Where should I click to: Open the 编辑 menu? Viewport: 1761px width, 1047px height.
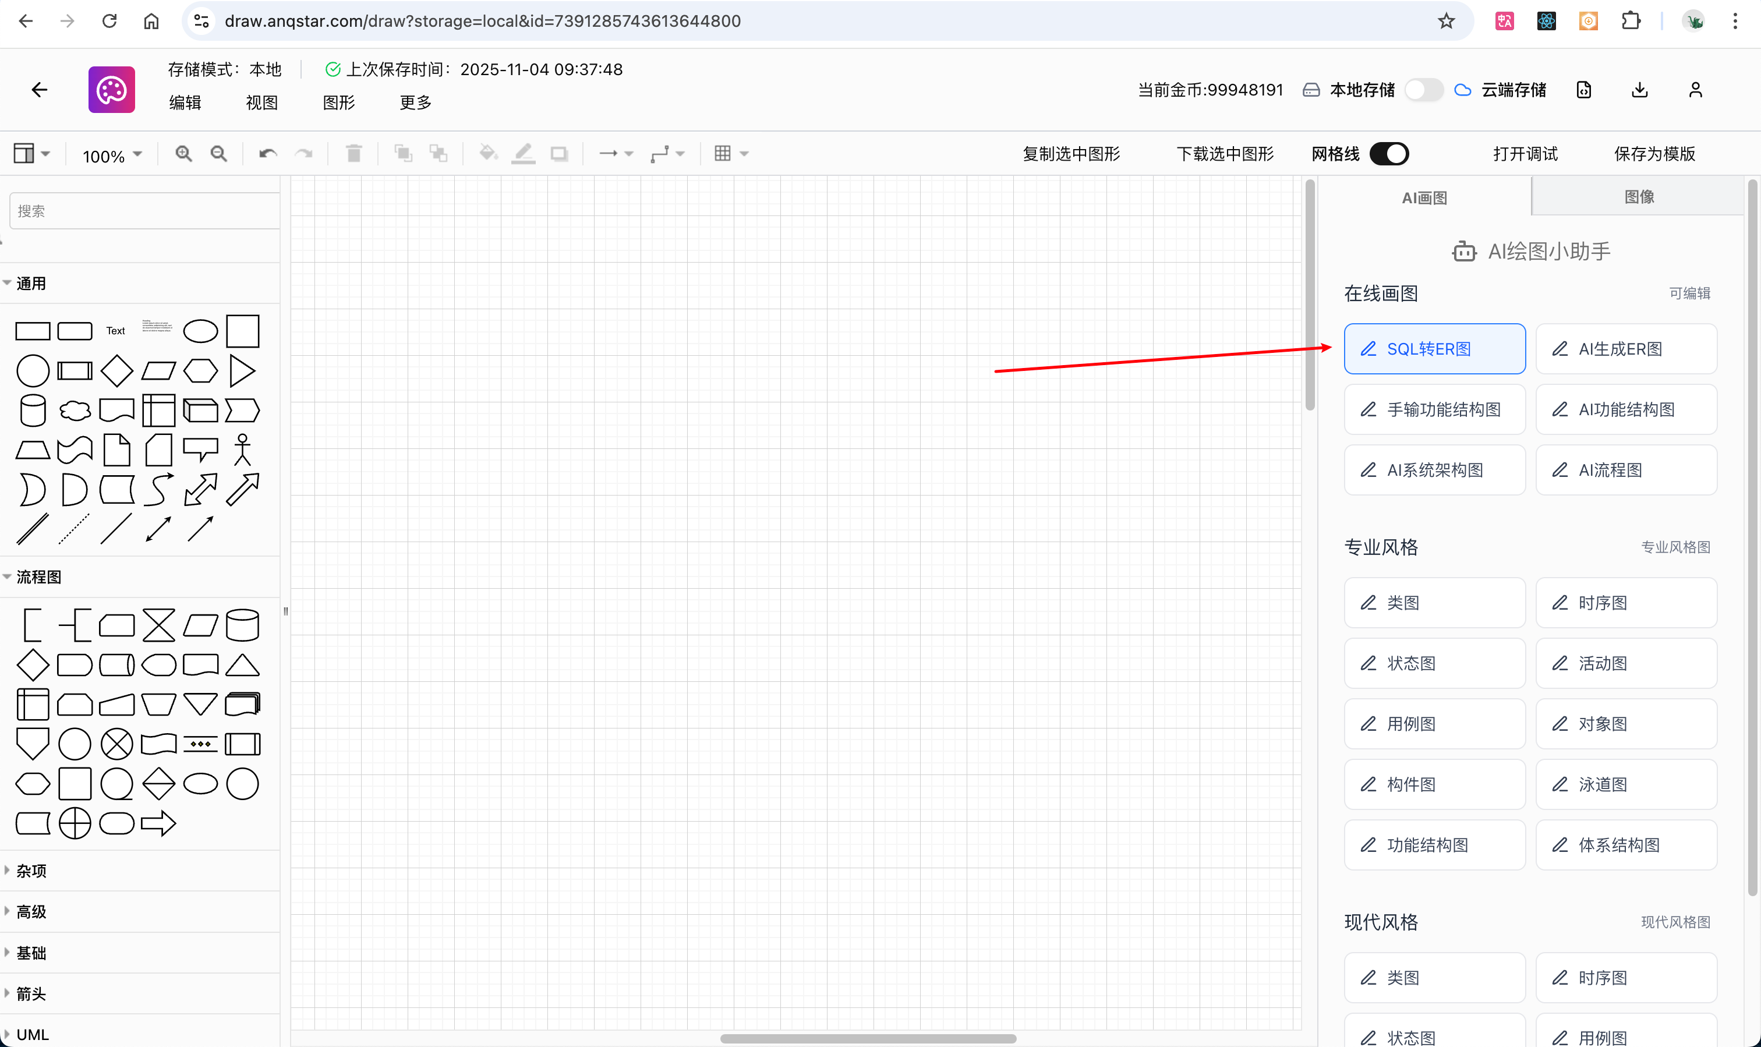point(185,102)
